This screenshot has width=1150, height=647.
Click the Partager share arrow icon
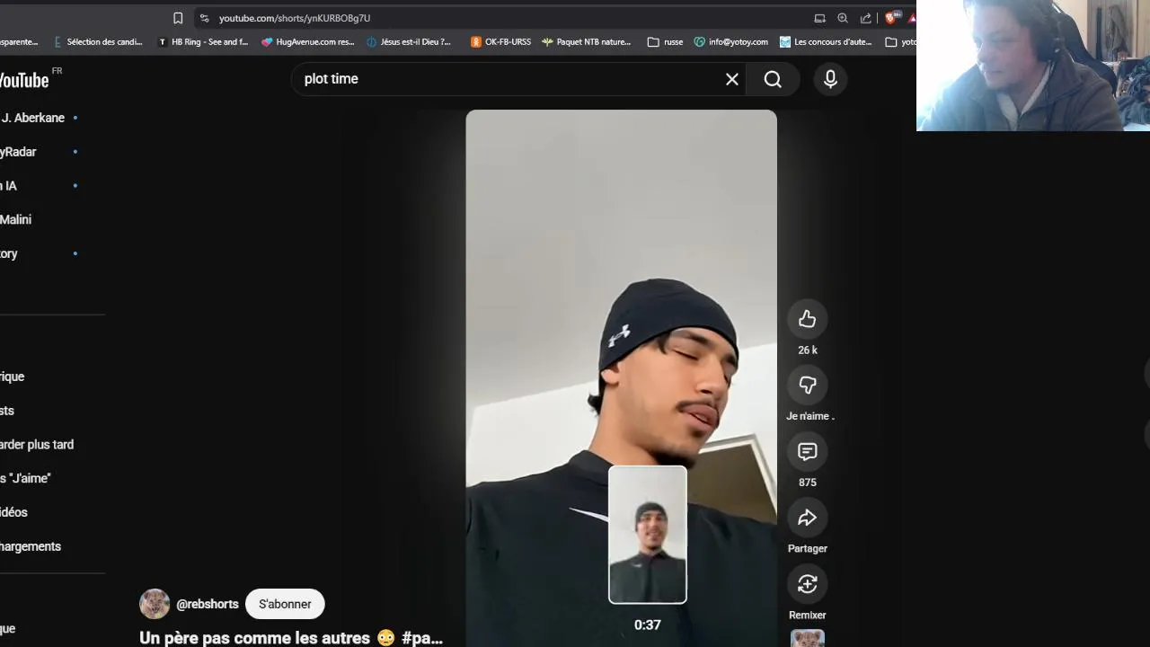tap(807, 518)
